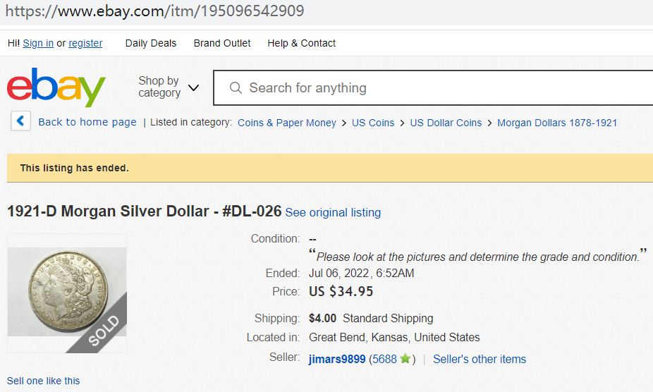
Task: Open the Daily Deals menu item
Action: [x=151, y=43]
